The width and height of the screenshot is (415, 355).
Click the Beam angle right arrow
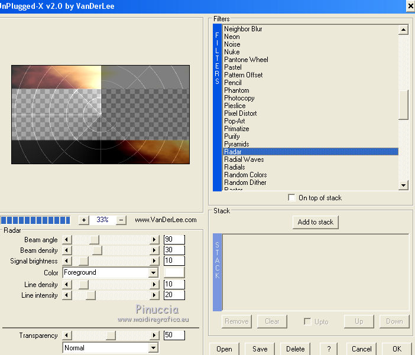click(x=154, y=240)
